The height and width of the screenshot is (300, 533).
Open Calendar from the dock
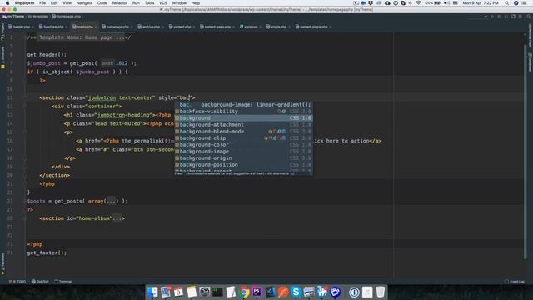[x=178, y=292]
